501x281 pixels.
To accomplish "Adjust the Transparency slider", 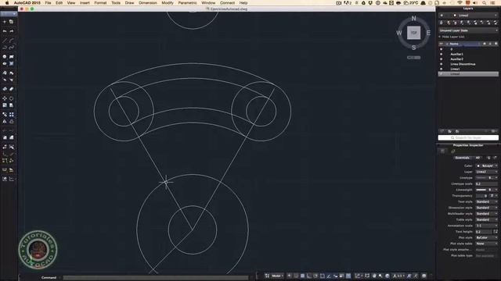I will (481, 196).
